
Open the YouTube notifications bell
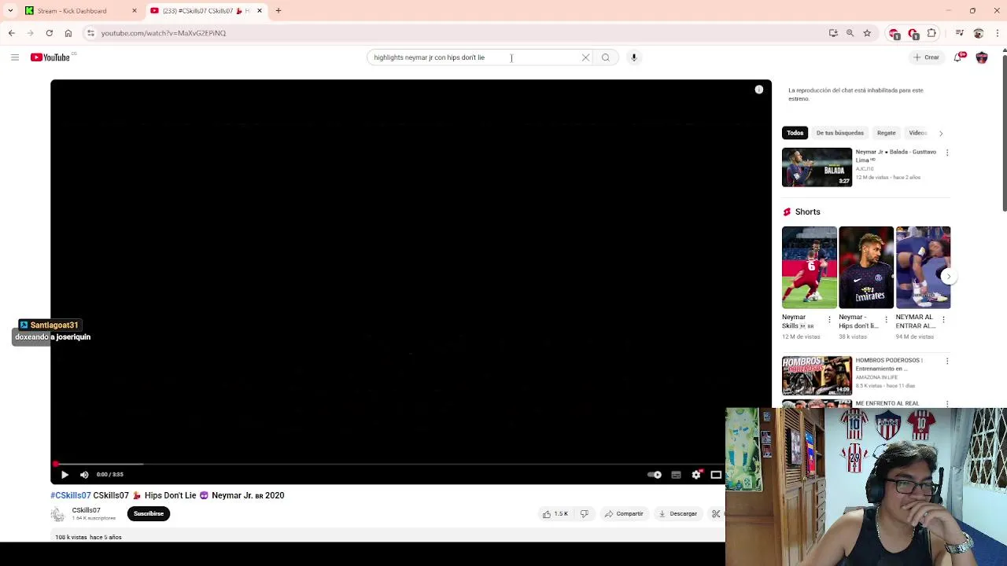pos(959,57)
